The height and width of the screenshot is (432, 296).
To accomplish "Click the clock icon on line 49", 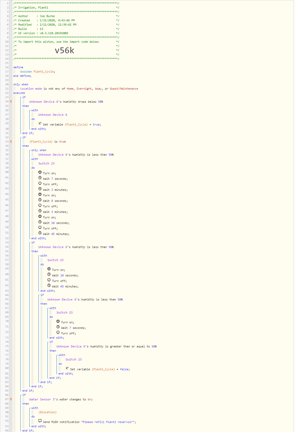I will (x=40, y=222).
